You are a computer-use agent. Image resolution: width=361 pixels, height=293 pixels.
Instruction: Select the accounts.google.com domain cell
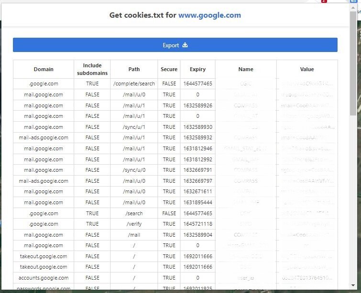(x=44, y=278)
